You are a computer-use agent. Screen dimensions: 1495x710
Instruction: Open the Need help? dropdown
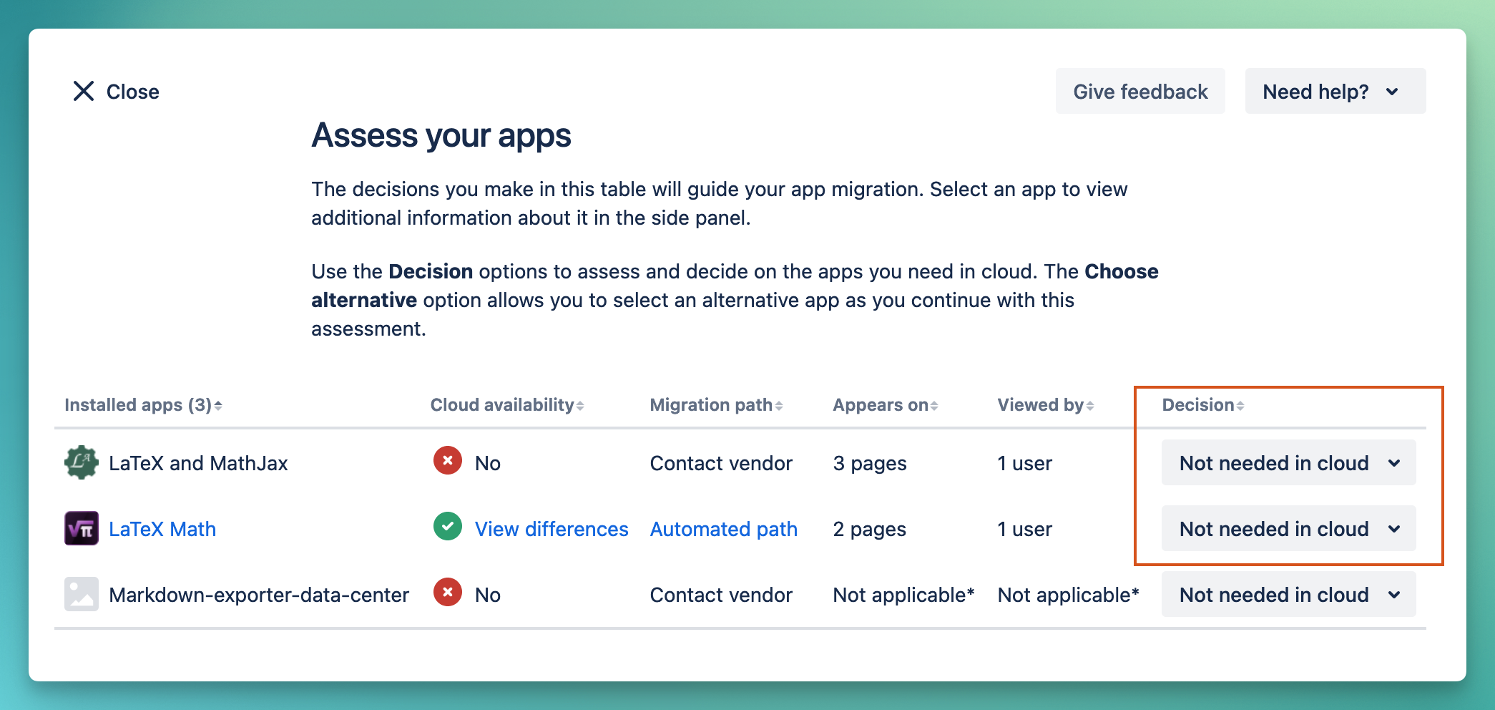tap(1335, 91)
